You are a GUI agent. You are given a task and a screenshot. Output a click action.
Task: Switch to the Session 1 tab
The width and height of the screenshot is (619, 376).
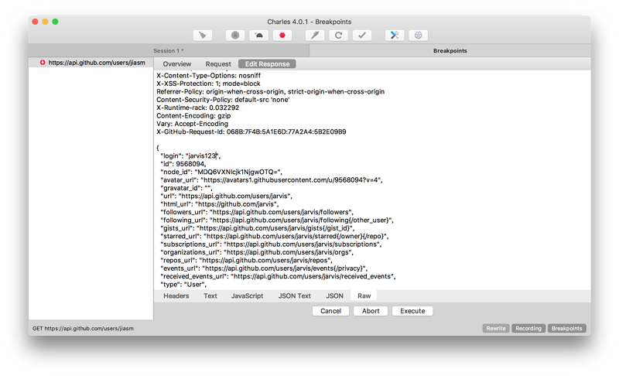click(x=169, y=50)
